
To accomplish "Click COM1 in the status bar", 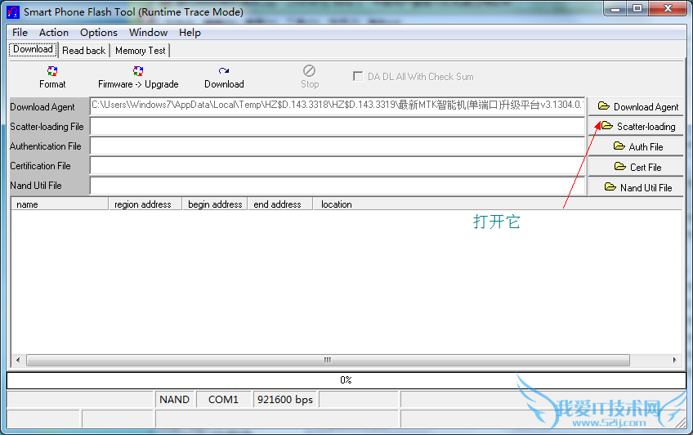I will pyautogui.click(x=223, y=399).
